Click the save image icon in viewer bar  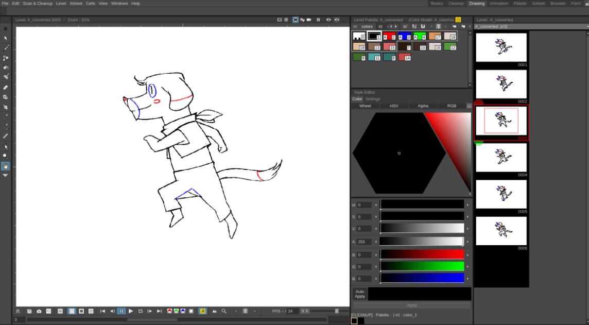point(29,311)
